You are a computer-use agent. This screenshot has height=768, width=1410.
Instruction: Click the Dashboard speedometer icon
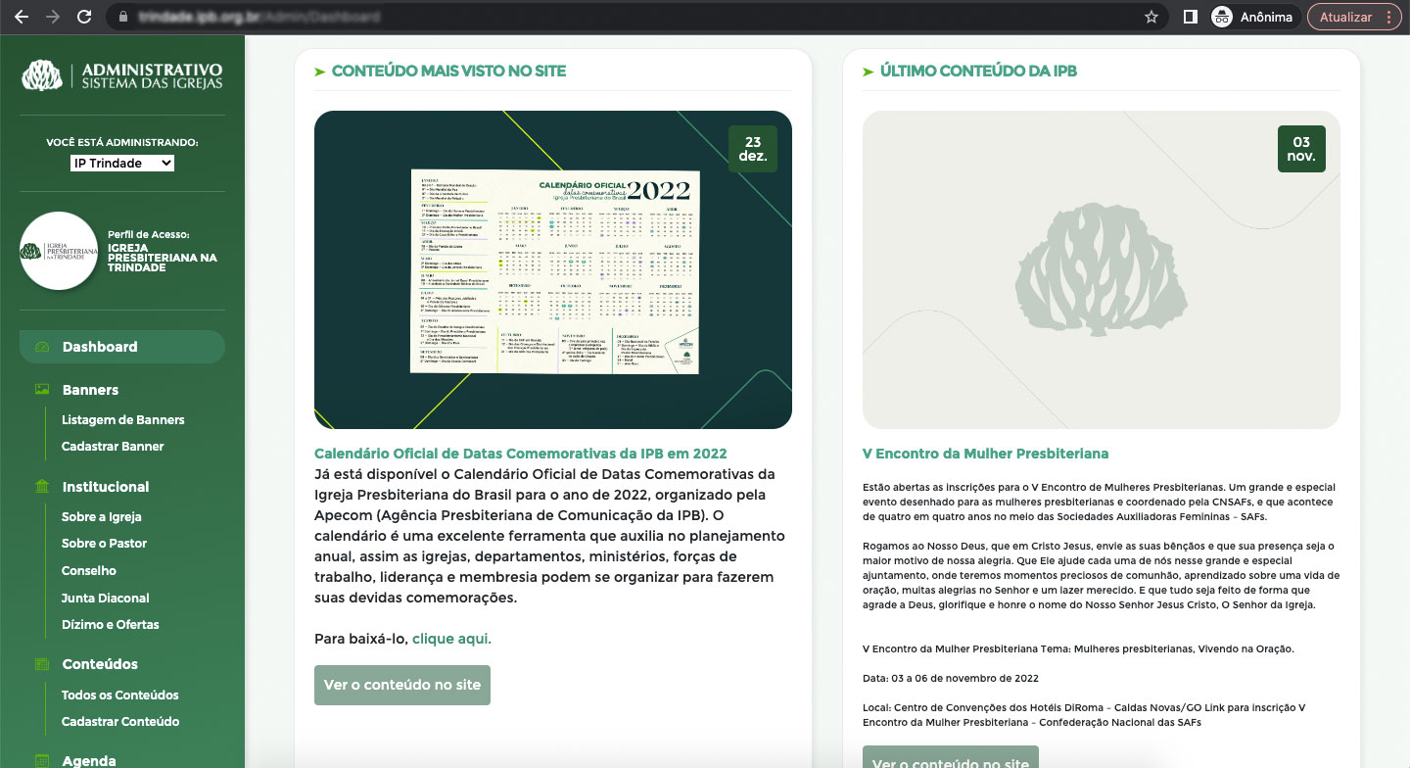(x=42, y=347)
